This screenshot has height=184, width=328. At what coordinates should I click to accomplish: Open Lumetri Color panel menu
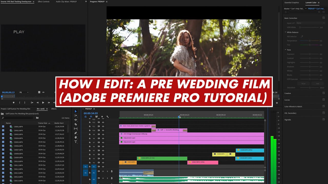tap(319, 3)
